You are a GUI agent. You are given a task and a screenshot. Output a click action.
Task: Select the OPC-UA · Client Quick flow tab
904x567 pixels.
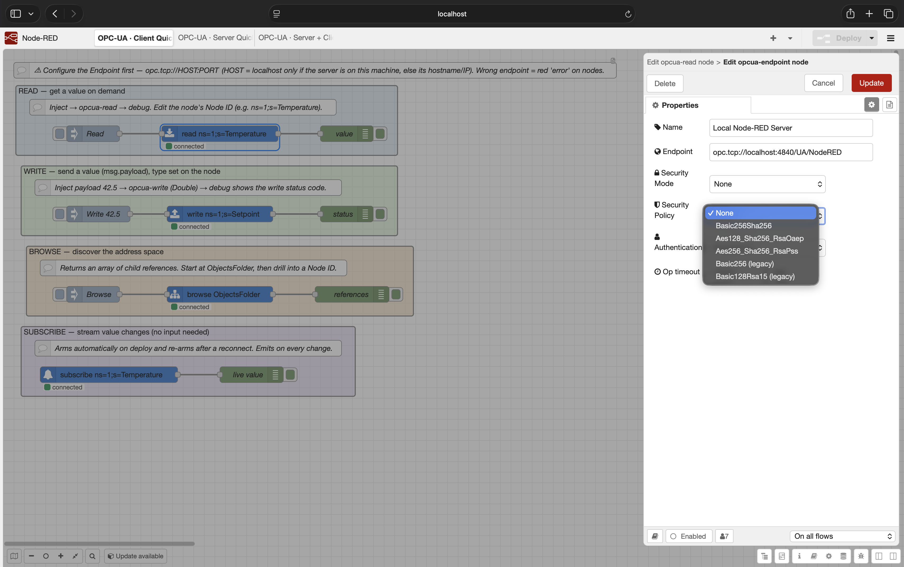(134, 38)
